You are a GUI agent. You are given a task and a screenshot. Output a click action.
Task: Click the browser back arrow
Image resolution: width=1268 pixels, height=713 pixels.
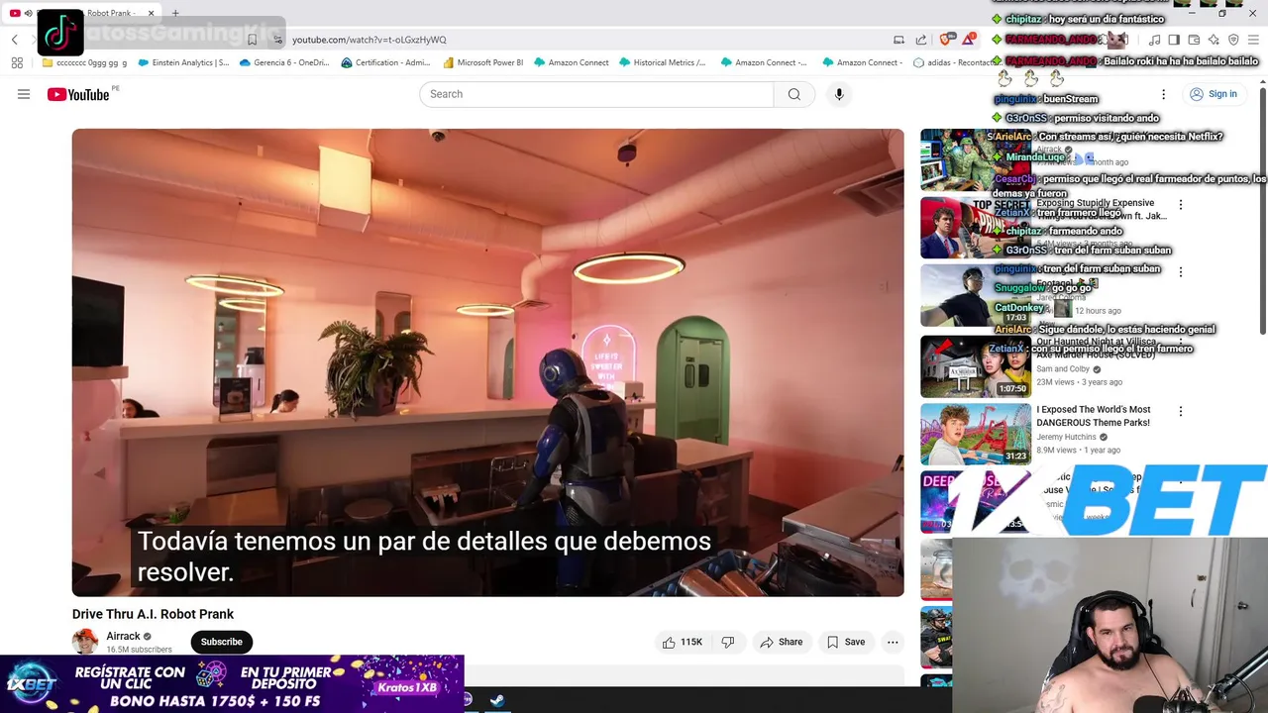click(15, 40)
